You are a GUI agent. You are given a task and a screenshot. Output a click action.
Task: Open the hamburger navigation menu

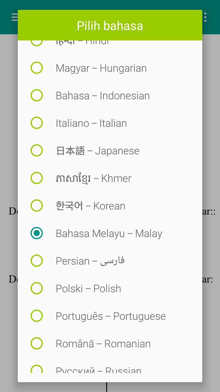[x=14, y=17]
